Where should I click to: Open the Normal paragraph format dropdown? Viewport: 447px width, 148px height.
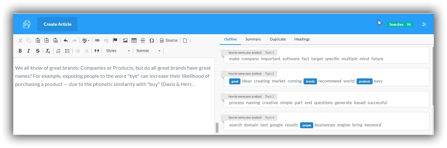coord(148,51)
